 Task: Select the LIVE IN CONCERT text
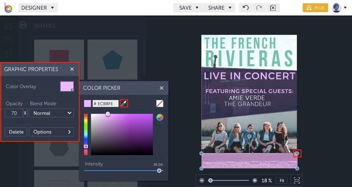pos(249,76)
